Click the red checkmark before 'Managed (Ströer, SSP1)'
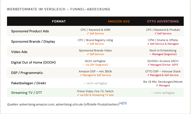Viewport: 191px width, 114px height. tap(148, 65)
